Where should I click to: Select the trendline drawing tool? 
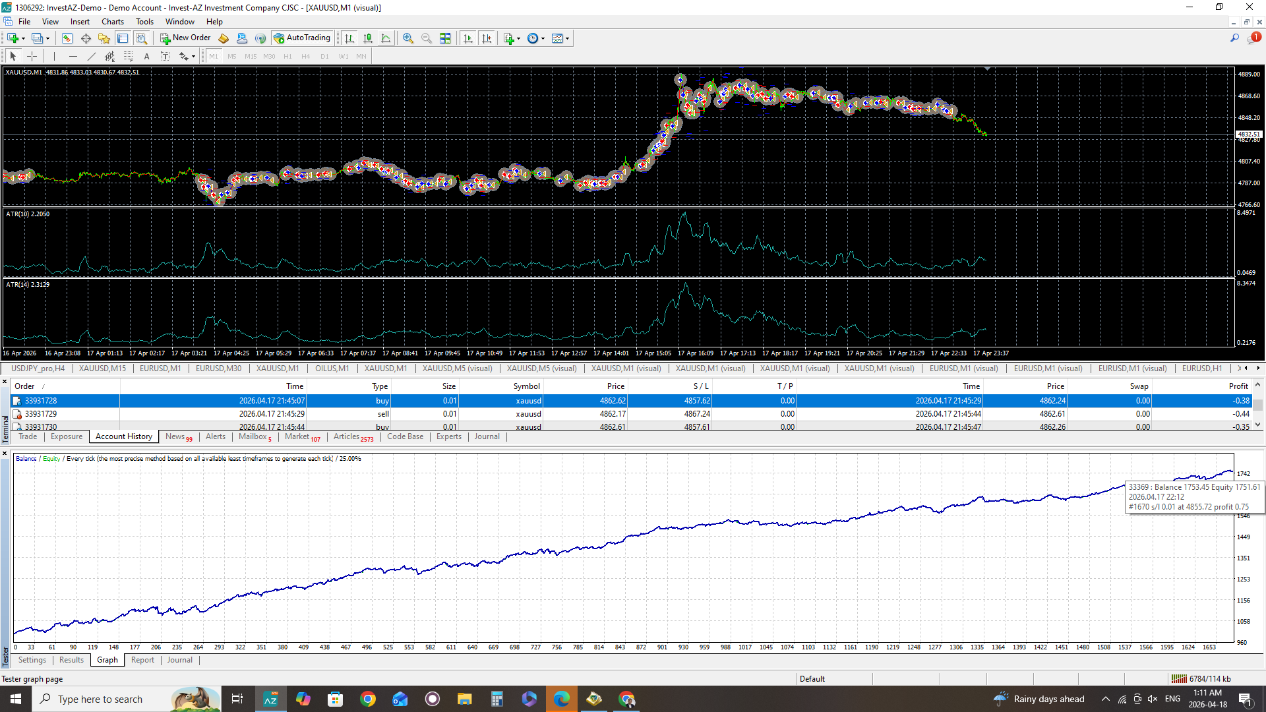click(92, 57)
